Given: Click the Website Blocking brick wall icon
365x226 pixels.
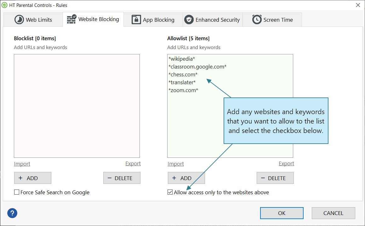Looking at the screenshot, I should tap(71, 19).
